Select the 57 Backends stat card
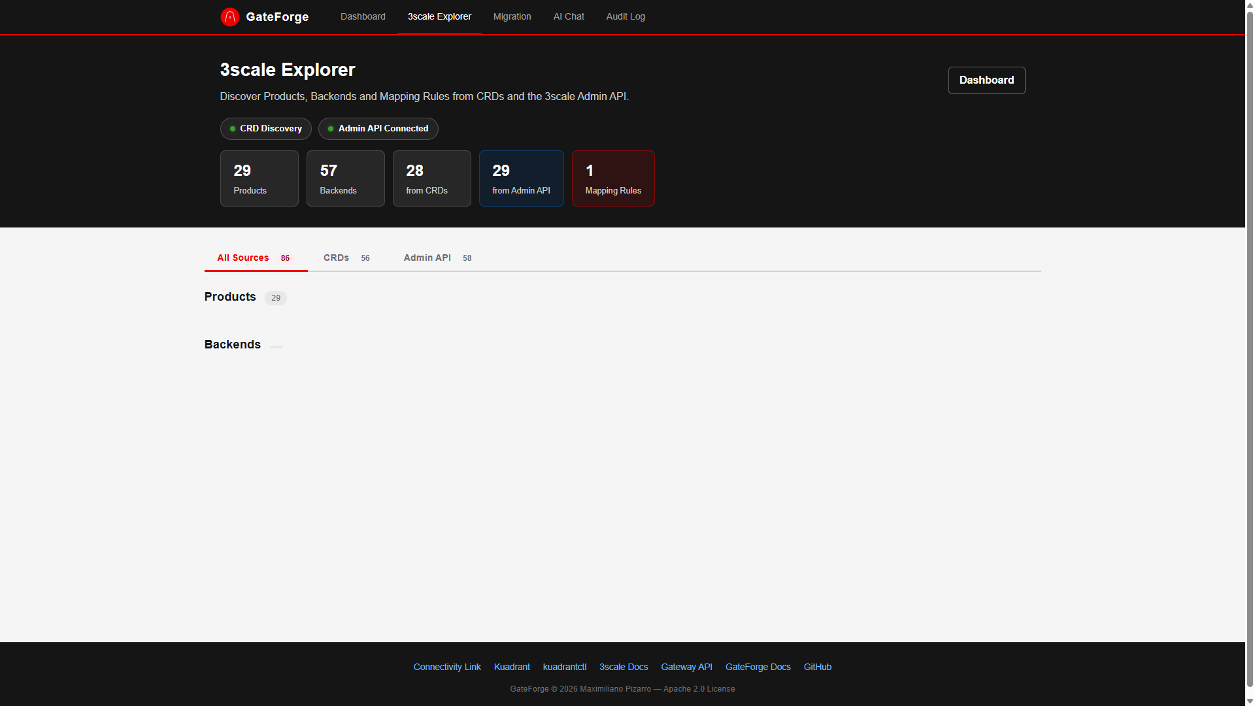Image resolution: width=1255 pixels, height=706 pixels. [345, 178]
